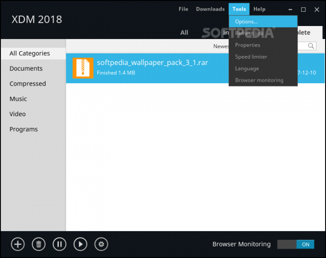This screenshot has height=258, width=326.
Task: Click the Finished 1.4 MB status text
Action: 116,73
